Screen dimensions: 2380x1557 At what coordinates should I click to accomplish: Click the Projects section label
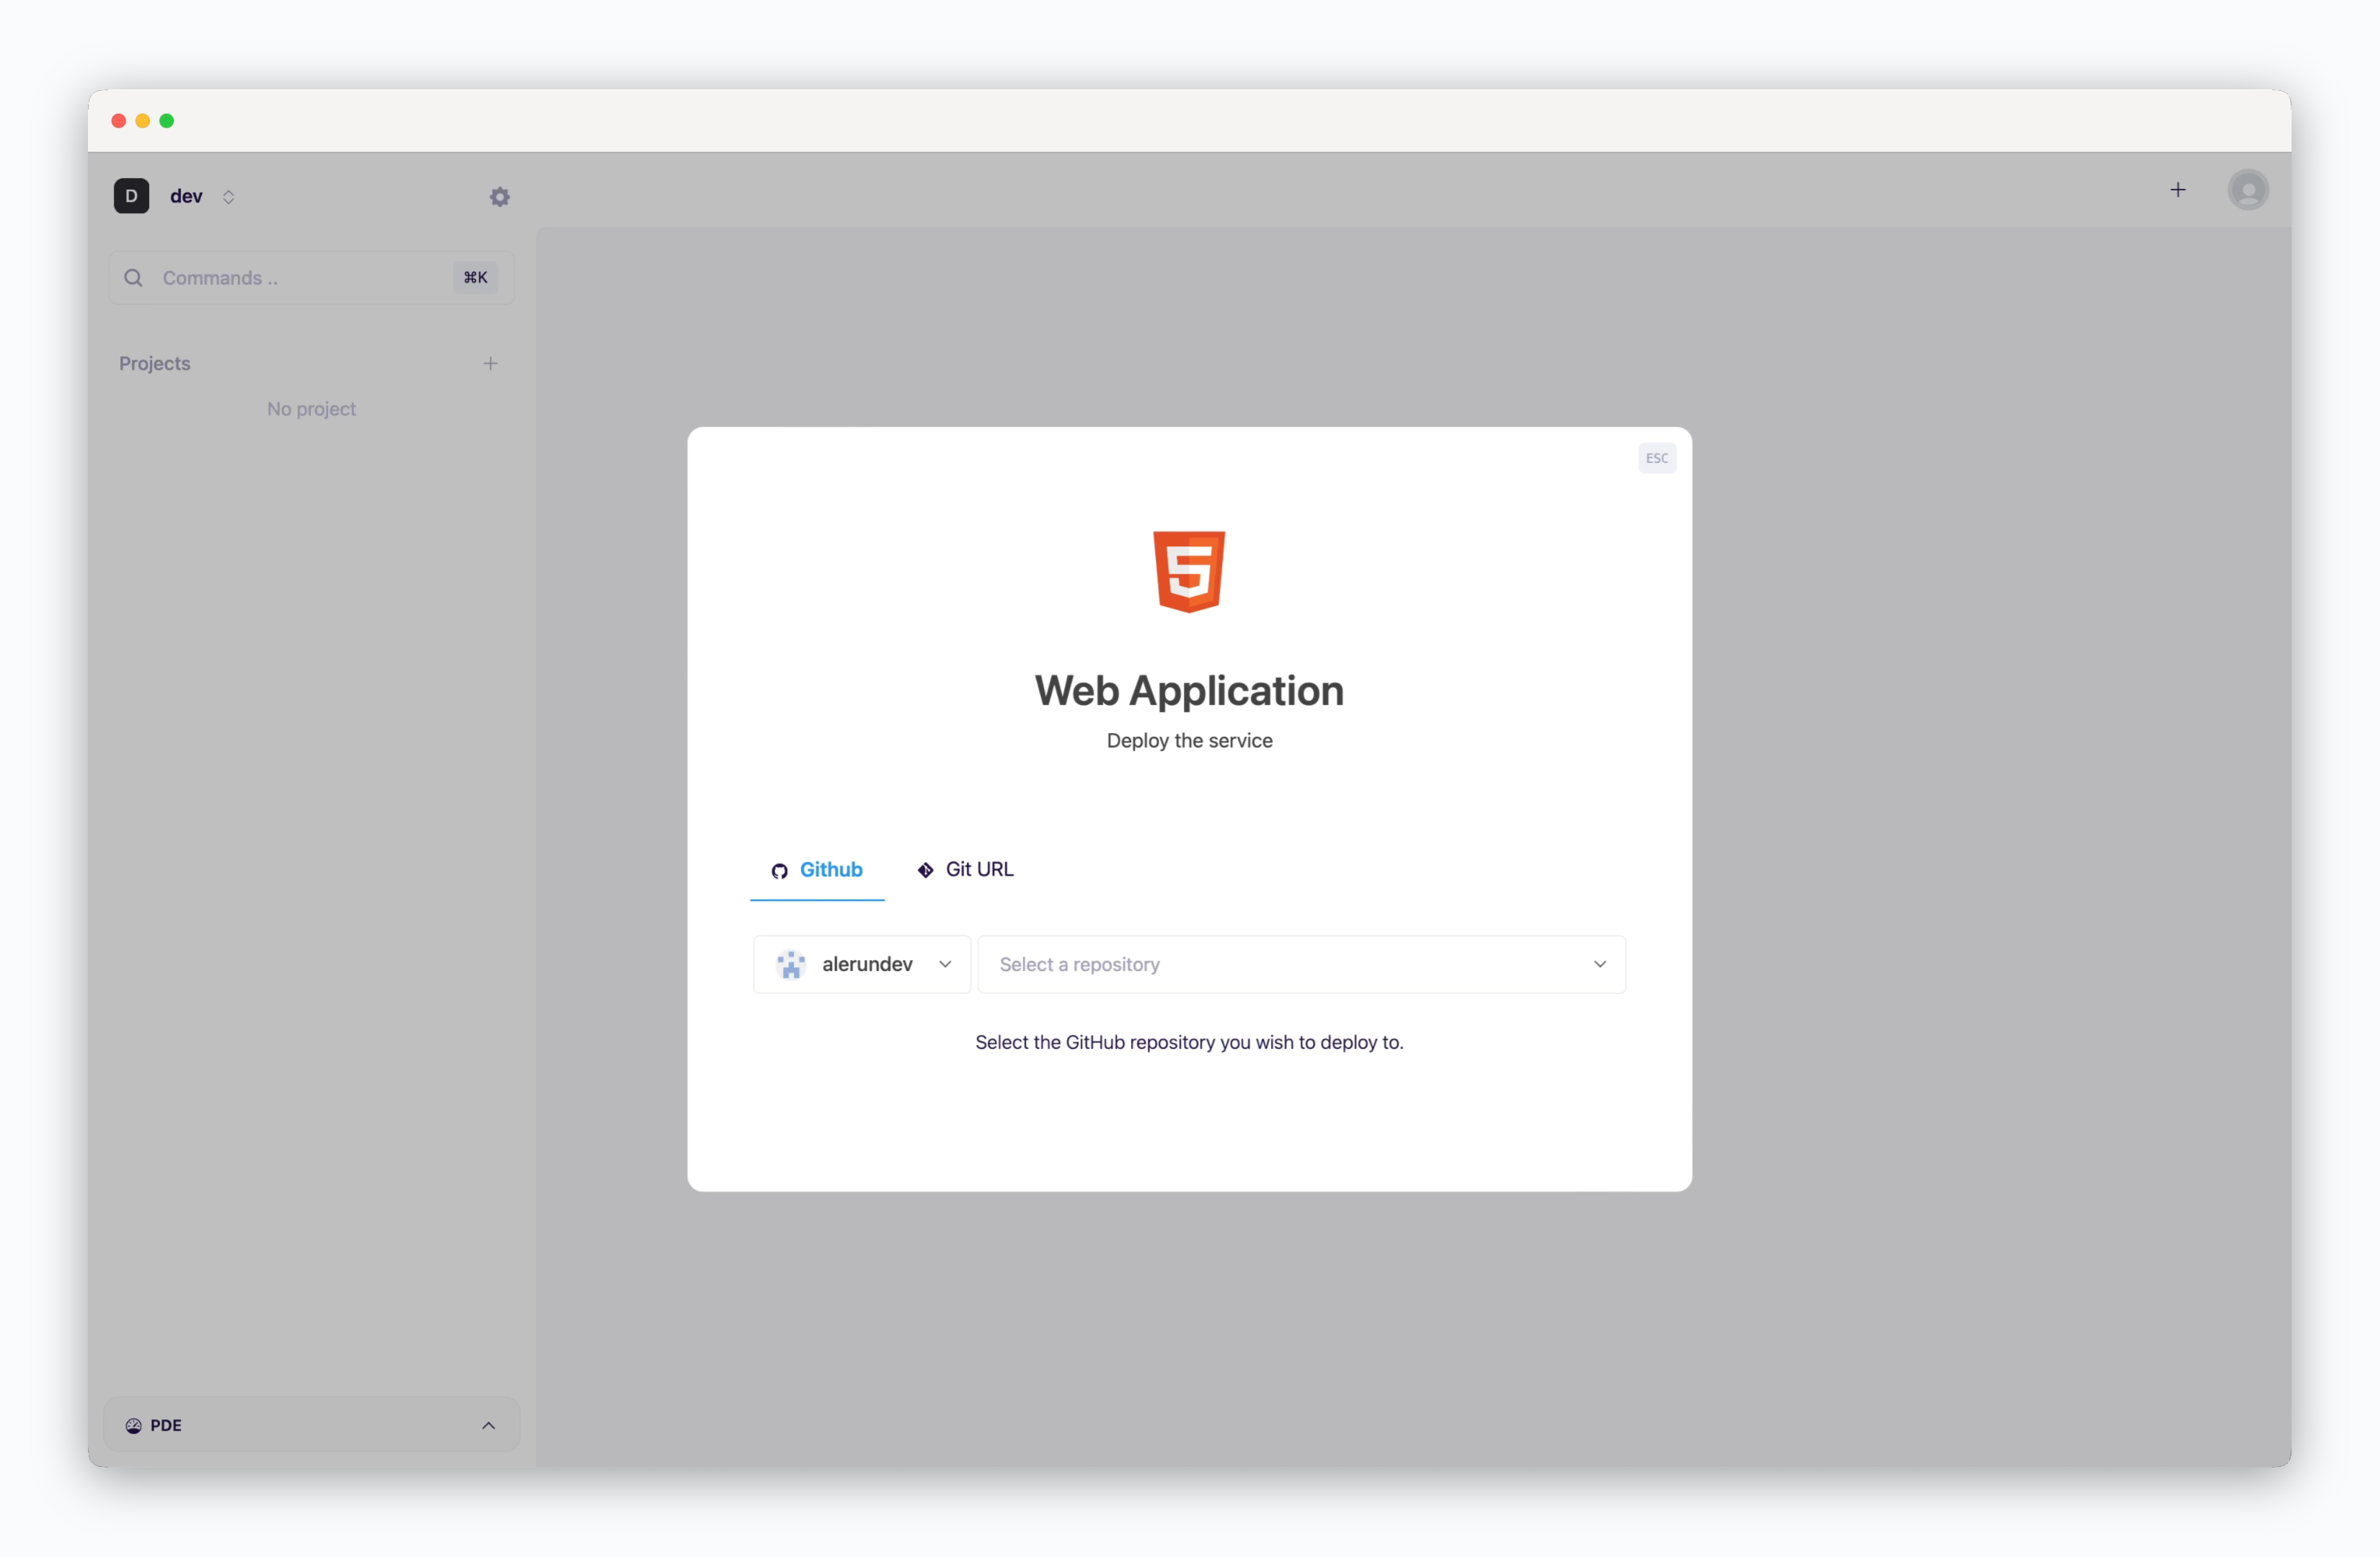155,363
